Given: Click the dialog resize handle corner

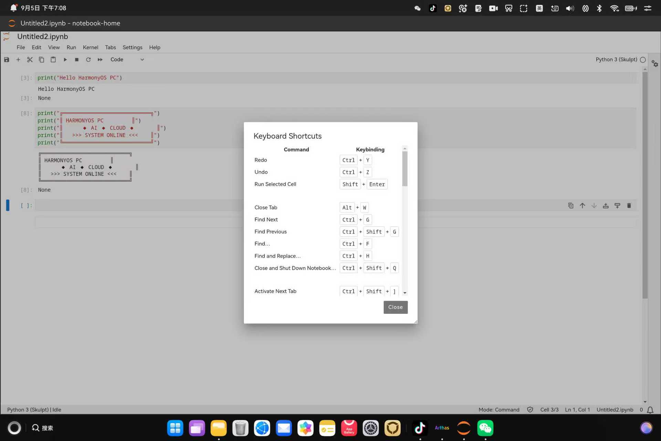Looking at the screenshot, I should [x=416, y=321].
